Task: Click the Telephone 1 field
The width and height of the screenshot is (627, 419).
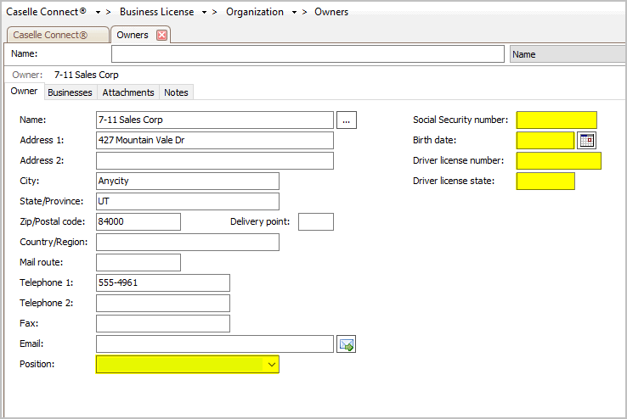Action: (163, 283)
